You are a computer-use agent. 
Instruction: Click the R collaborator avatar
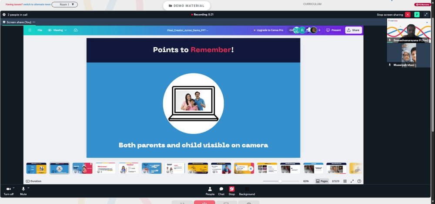tap(302, 30)
